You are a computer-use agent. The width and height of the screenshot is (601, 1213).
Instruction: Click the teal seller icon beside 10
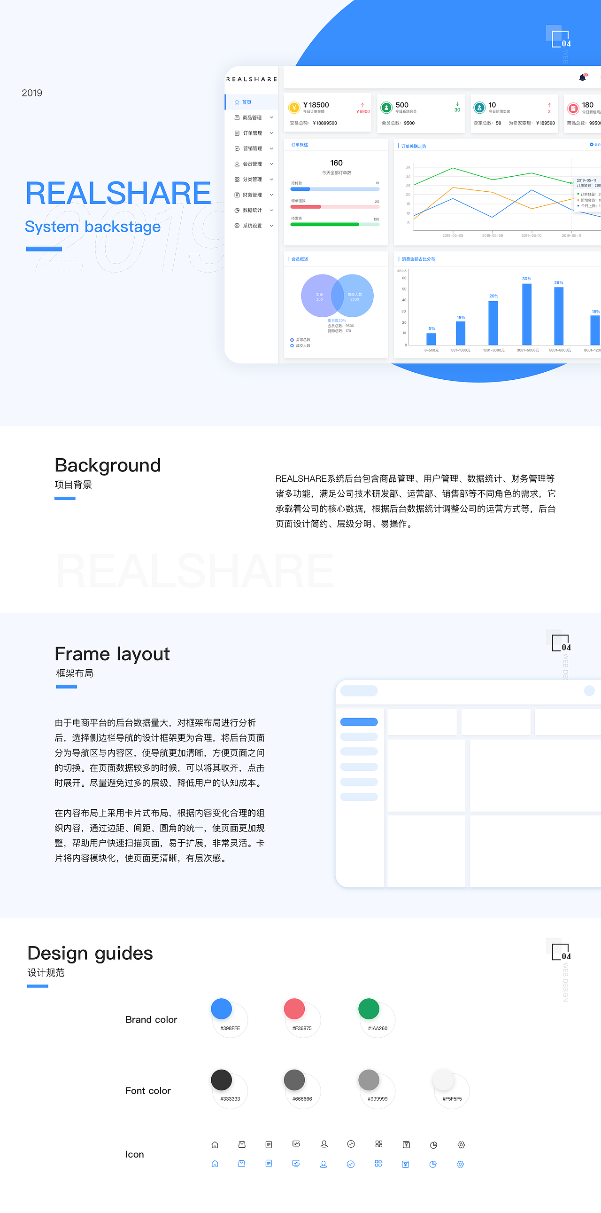point(479,108)
